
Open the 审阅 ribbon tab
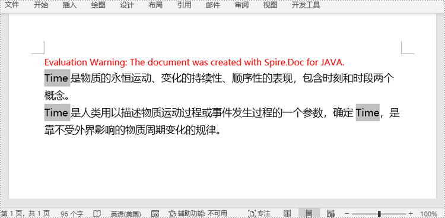point(241,5)
